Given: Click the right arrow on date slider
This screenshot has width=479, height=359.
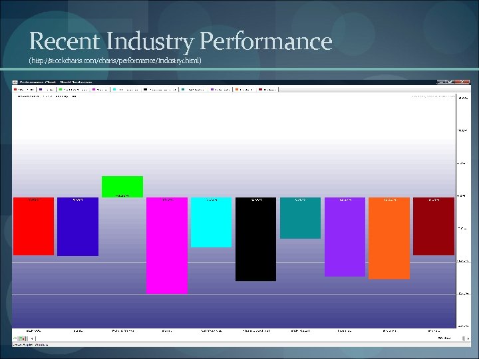Looking at the screenshot, I should [468, 338].
